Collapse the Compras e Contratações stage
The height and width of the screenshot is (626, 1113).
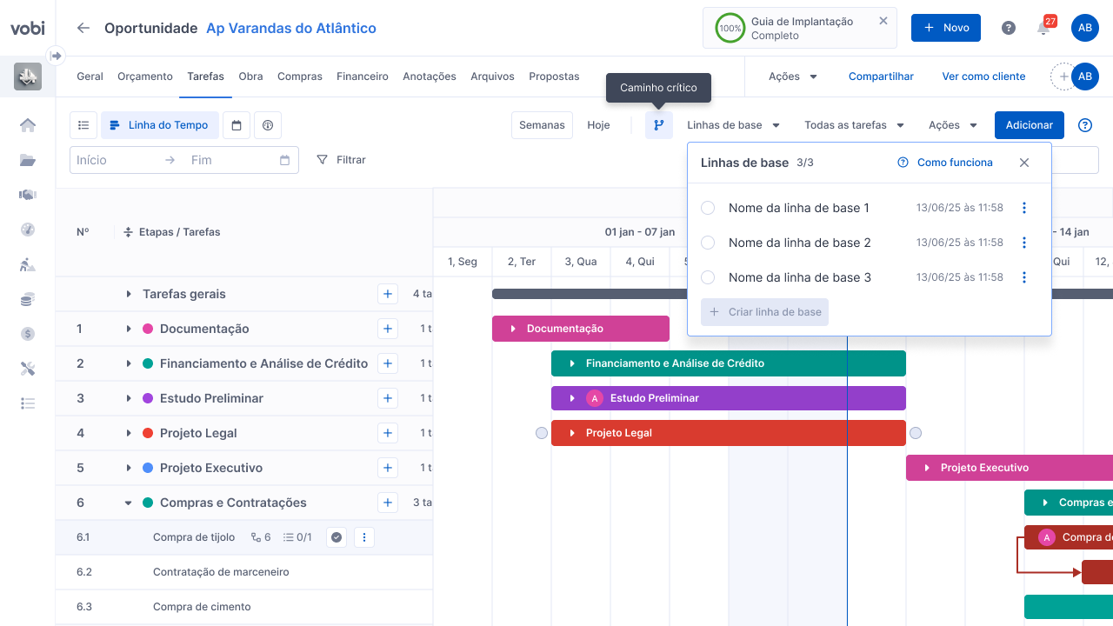129,503
